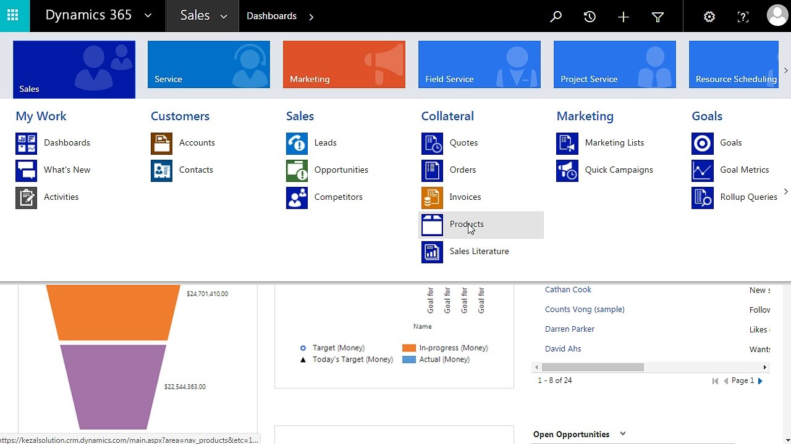
Task: Click the Today's Target (Money) legend marker
Action: pyautogui.click(x=303, y=360)
